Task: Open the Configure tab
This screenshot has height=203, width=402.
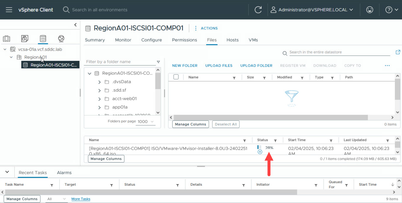Action: coord(152,40)
